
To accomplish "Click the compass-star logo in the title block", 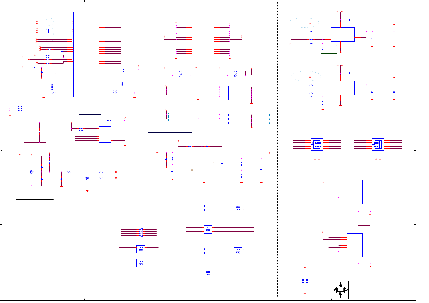I will 340,290.
